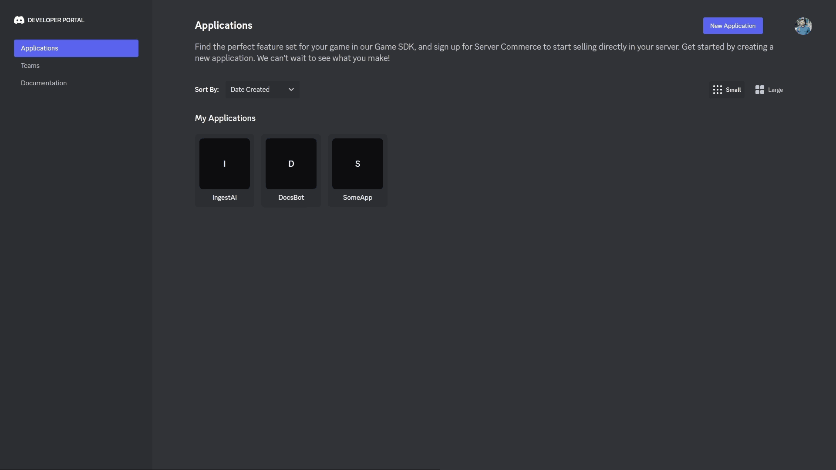Screen dimensions: 836x470
Task: Click the Discord logo icon
Action: pyautogui.click(x=18, y=20)
